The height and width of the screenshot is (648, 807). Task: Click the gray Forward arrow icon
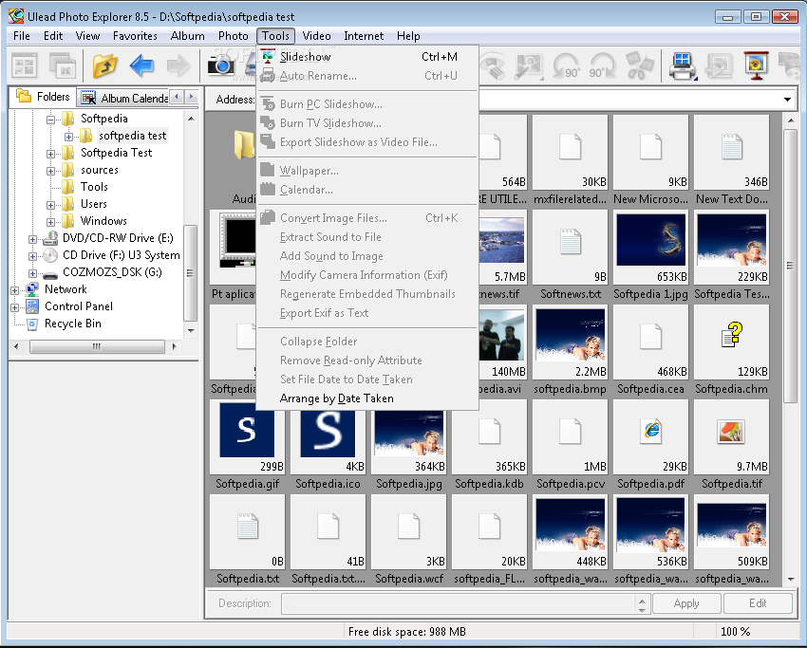tap(178, 65)
